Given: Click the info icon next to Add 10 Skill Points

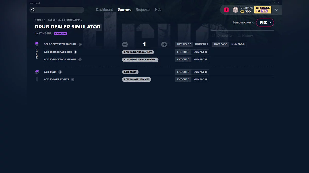Looking at the screenshot, I should coord(73,79).
